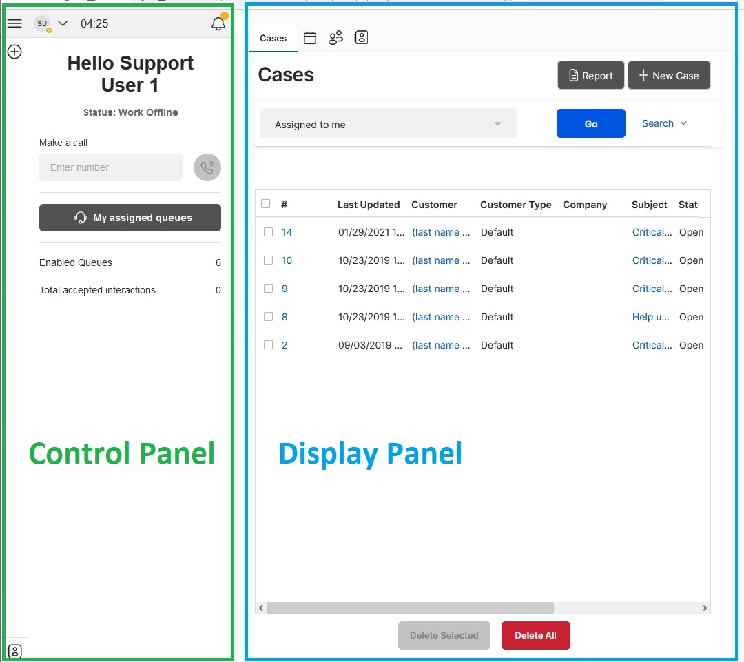Click the plus icon in left sidebar
The height and width of the screenshot is (662, 744).
pos(14,52)
